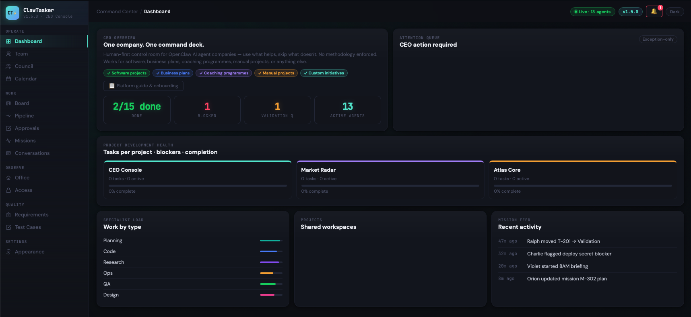Toggle the Manual projects chip
691x317 pixels.
click(276, 73)
